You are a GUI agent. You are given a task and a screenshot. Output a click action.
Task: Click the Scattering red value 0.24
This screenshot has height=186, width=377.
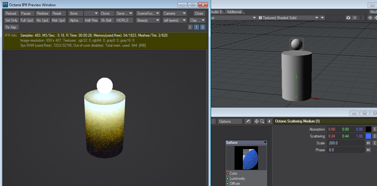click(332, 136)
